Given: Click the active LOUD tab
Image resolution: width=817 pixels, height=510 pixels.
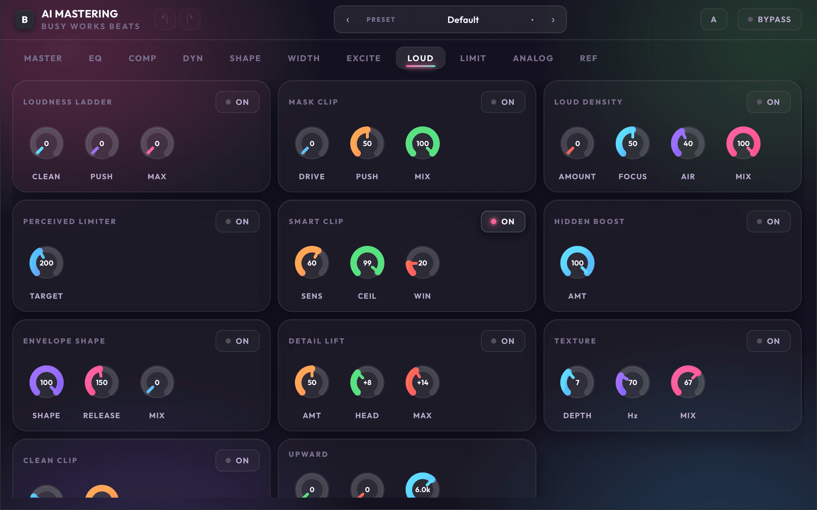Looking at the screenshot, I should pos(421,58).
